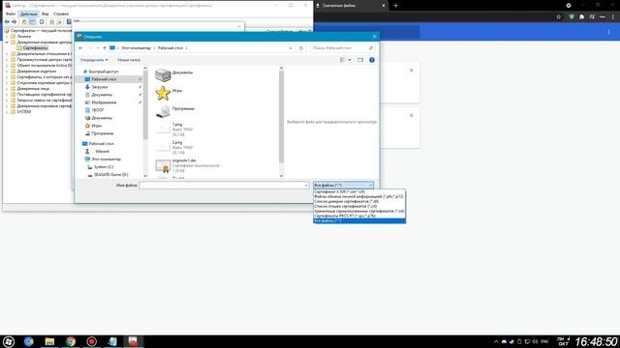The image size is (620, 348).
Task: Open File Explorer from the taskbar
Action: pos(49,341)
